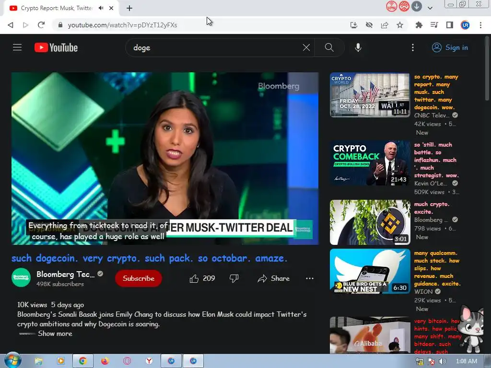Pause the Bloomberg video player
491x368 pixels.
click(x=165, y=158)
